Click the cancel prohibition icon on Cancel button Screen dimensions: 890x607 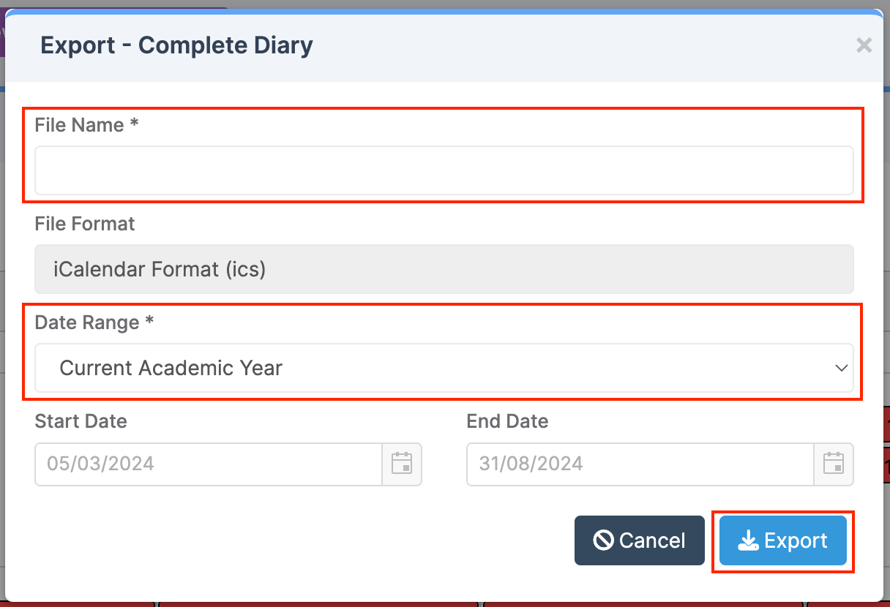click(601, 540)
